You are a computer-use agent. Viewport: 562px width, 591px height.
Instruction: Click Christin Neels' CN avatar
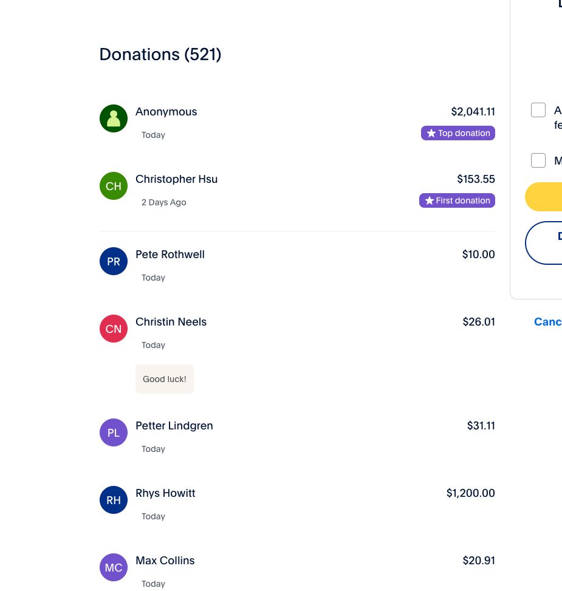[x=114, y=329]
